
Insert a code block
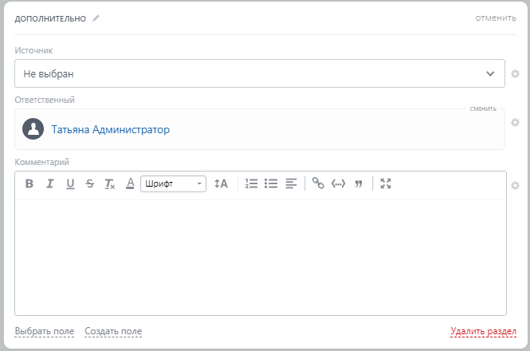tap(338, 183)
